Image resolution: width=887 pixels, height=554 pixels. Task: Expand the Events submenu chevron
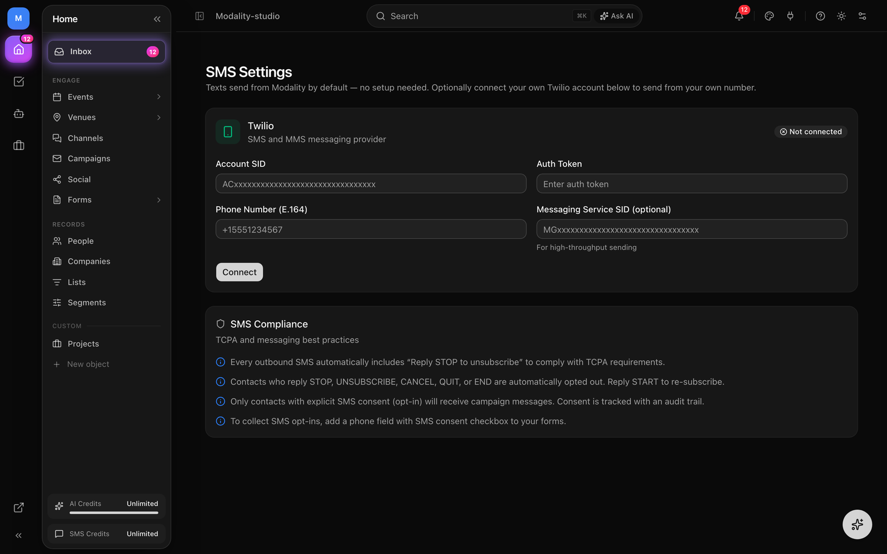[x=159, y=97]
